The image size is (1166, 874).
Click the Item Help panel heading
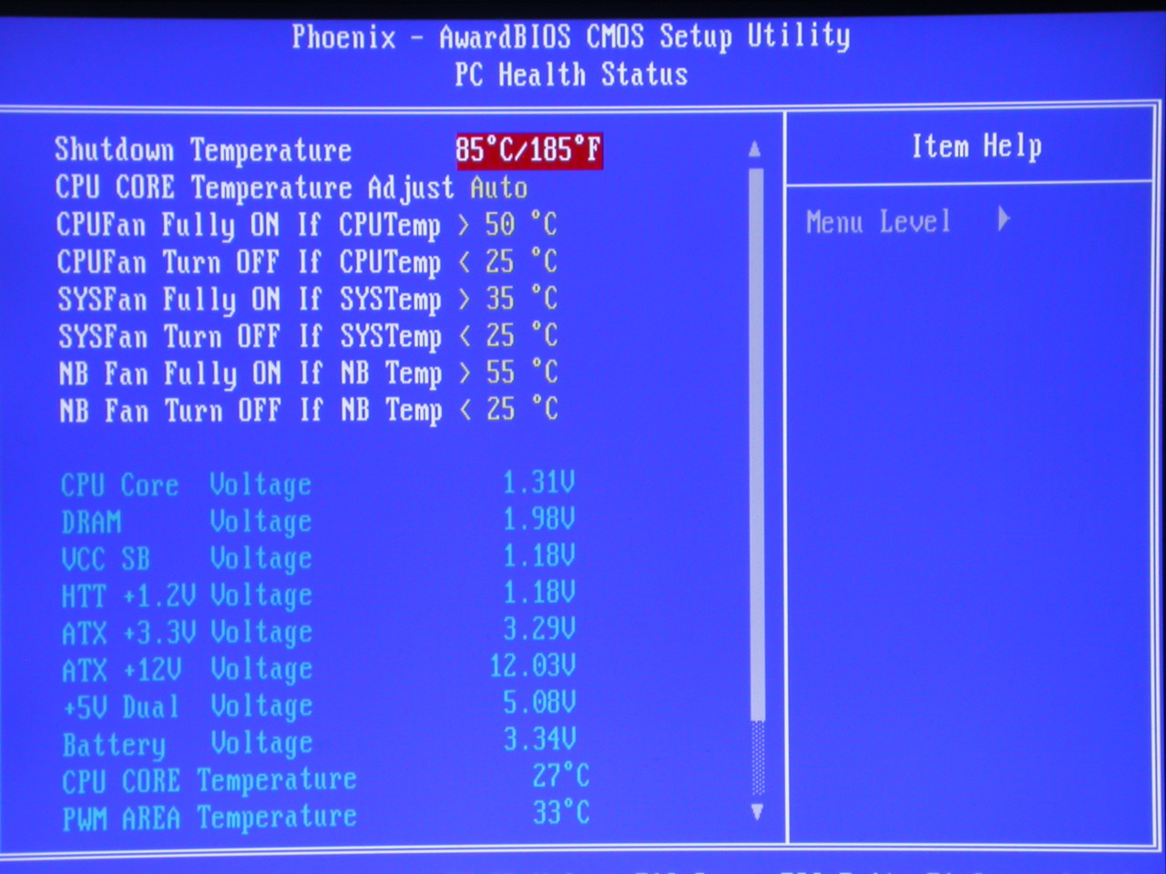[977, 147]
